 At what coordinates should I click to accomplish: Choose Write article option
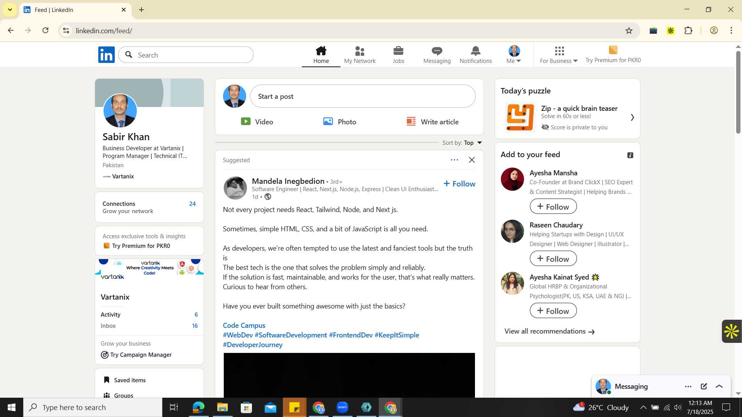(432, 122)
